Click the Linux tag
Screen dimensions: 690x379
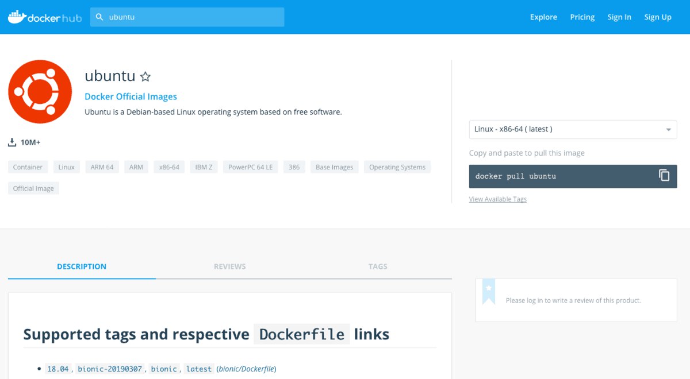67,167
